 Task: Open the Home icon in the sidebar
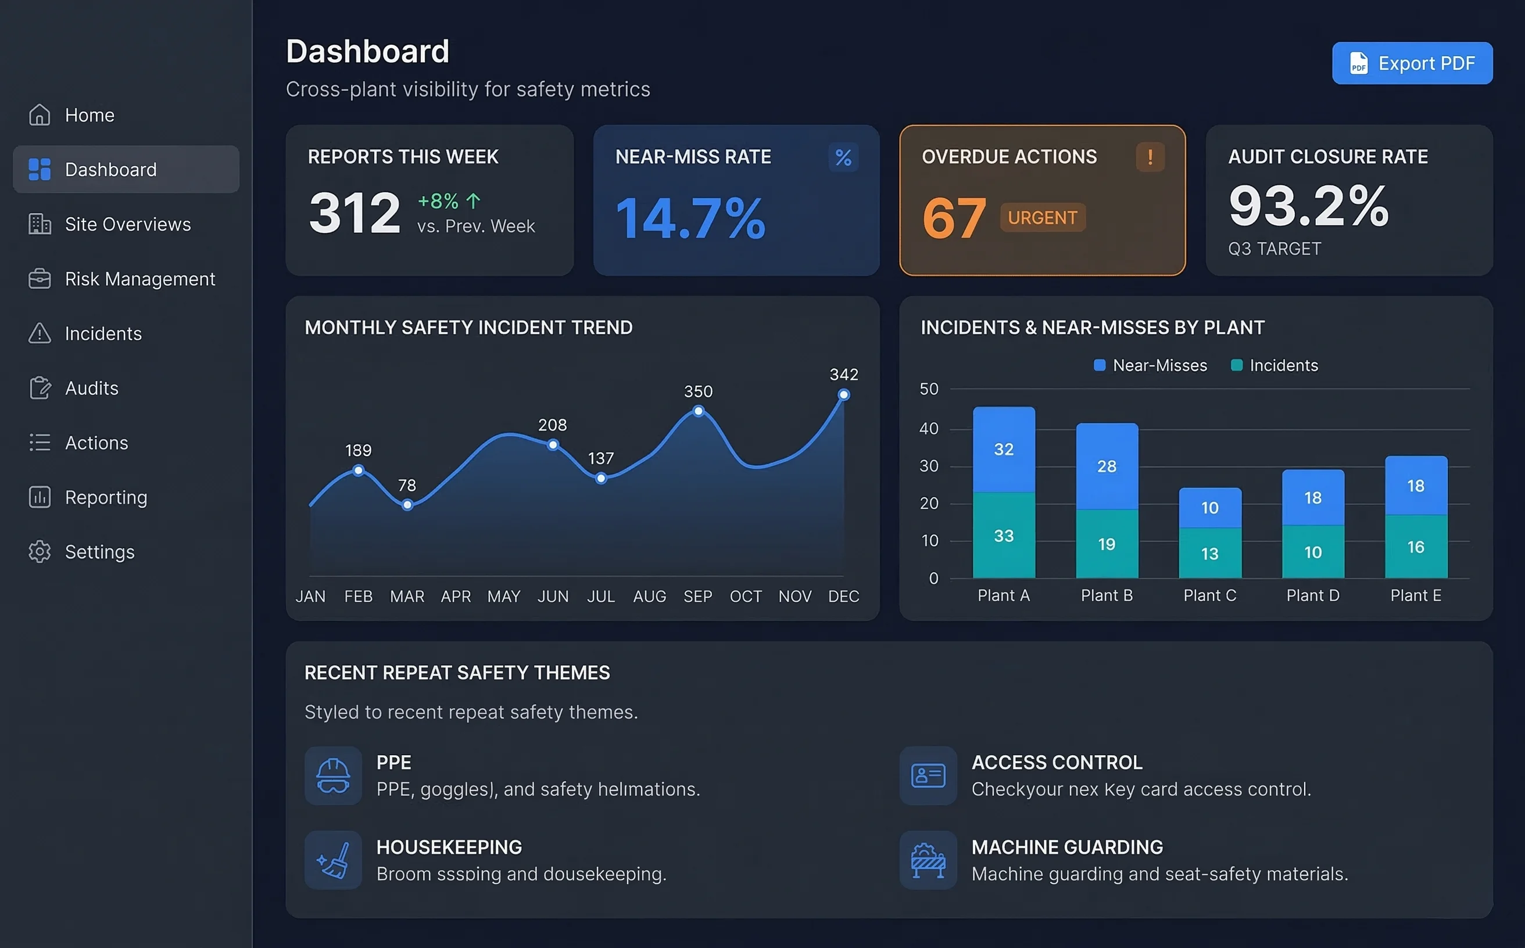pos(39,115)
